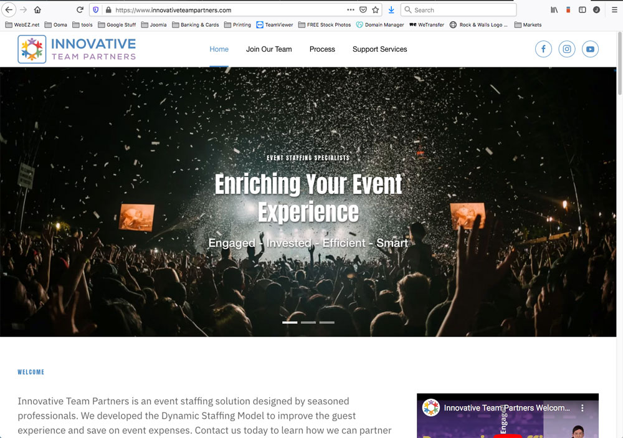Open the Firefox hamburger menu
The image size is (623, 438).
[613, 10]
